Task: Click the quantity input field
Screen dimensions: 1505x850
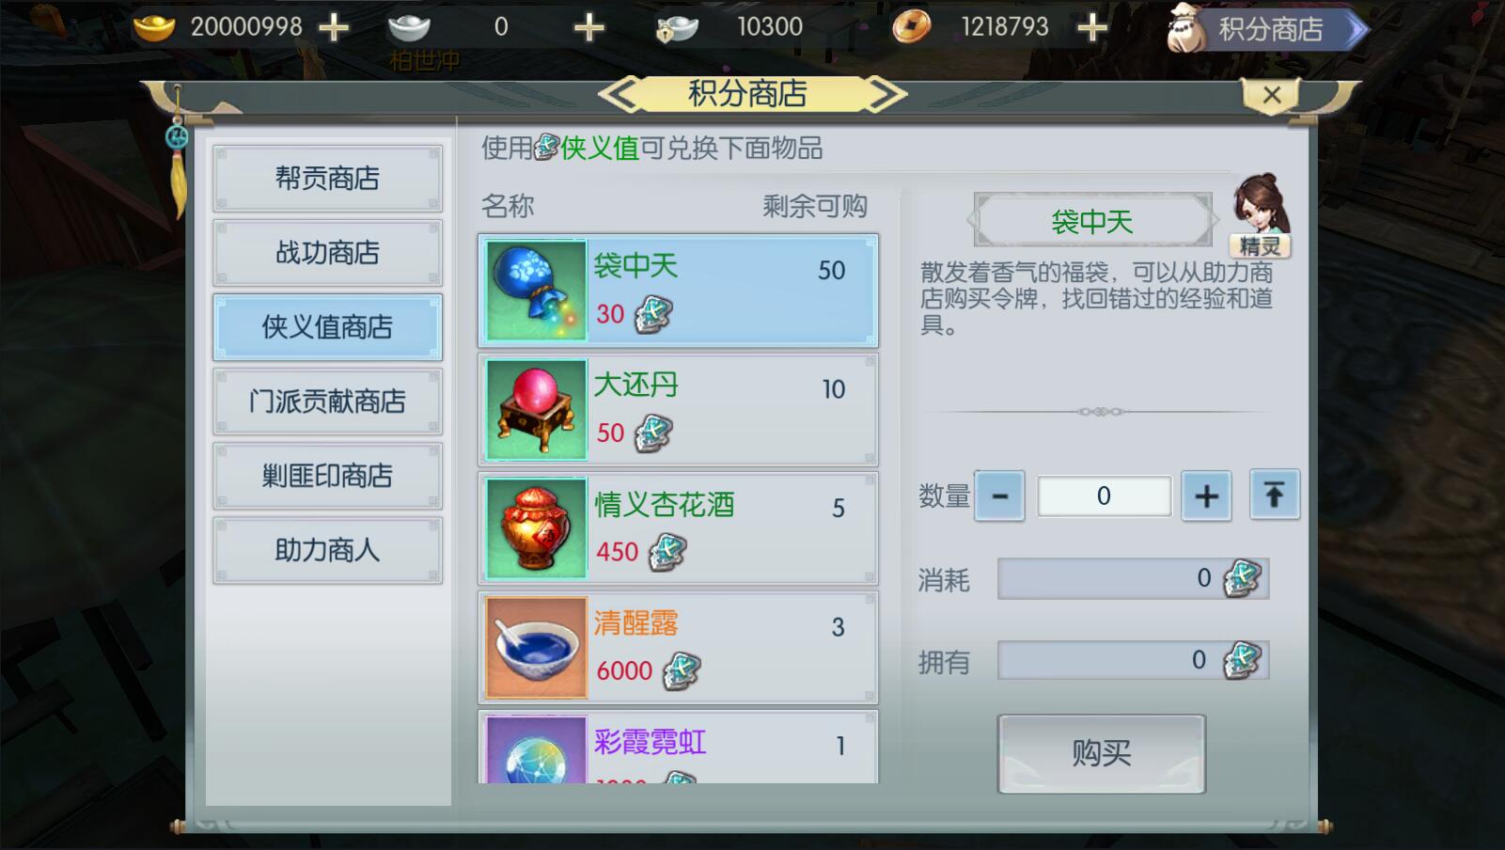Action: point(1104,496)
